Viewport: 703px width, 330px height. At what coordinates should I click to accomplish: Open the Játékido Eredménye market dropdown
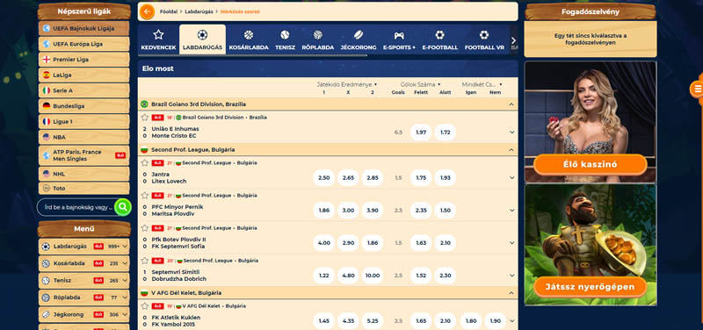click(x=347, y=84)
